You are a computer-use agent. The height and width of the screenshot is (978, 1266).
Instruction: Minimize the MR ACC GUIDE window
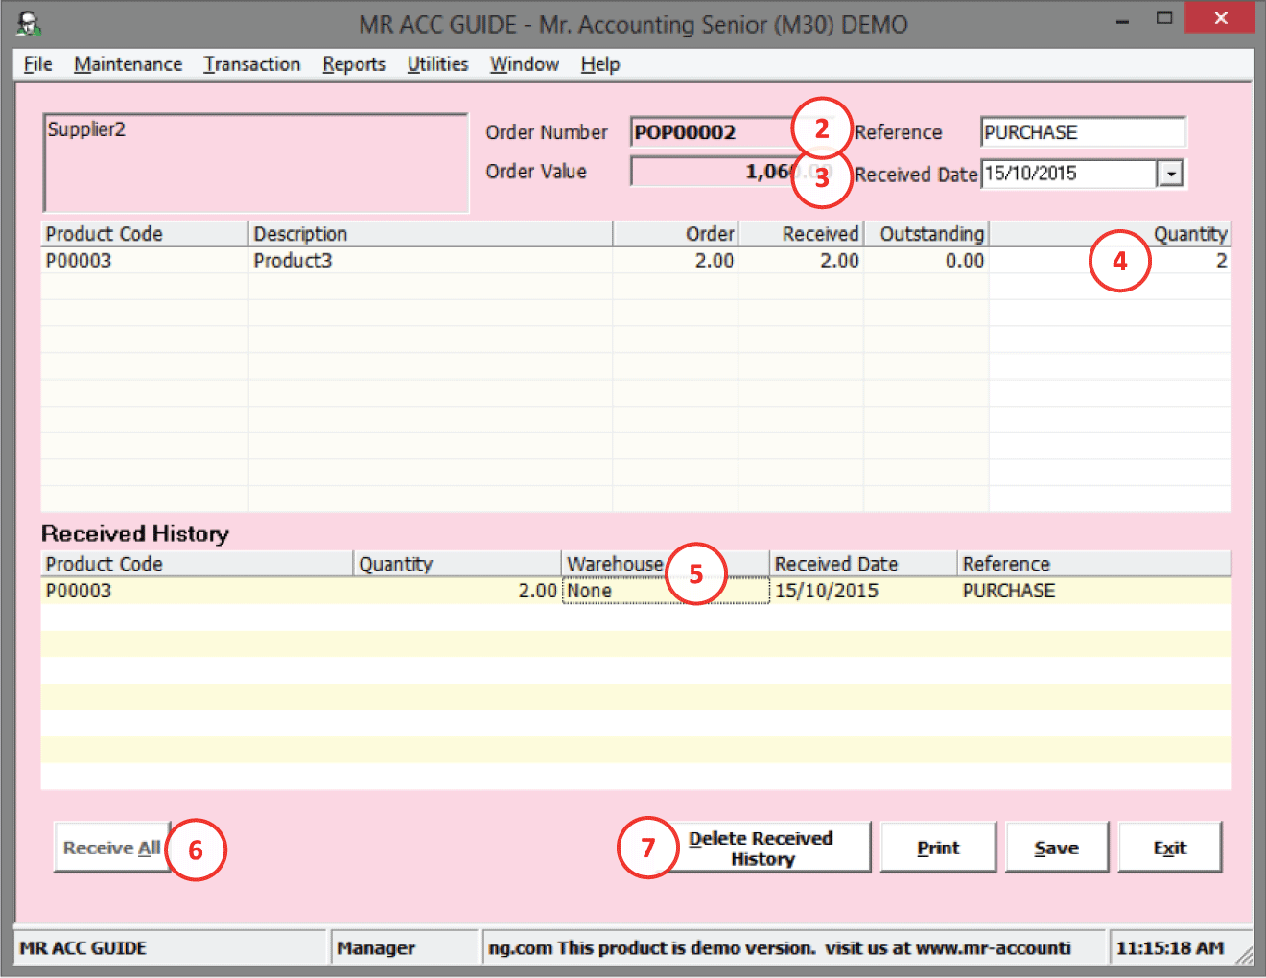click(1122, 19)
